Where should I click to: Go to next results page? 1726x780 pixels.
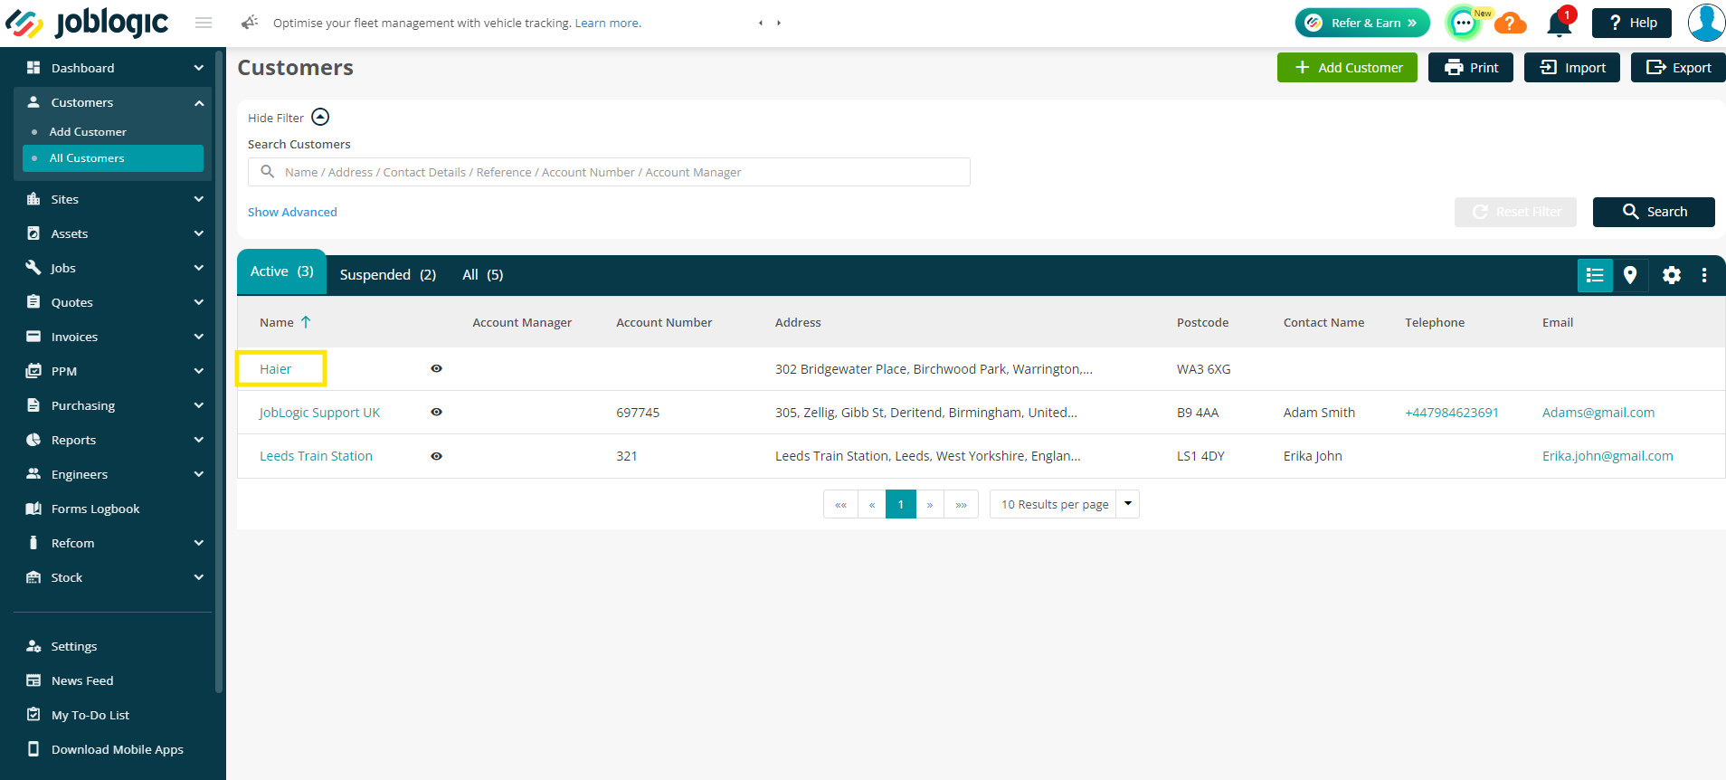(930, 504)
